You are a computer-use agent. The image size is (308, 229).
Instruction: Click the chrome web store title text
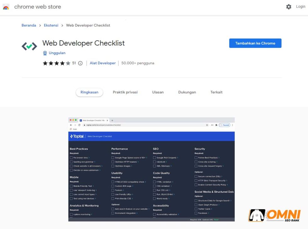coord(37,7)
